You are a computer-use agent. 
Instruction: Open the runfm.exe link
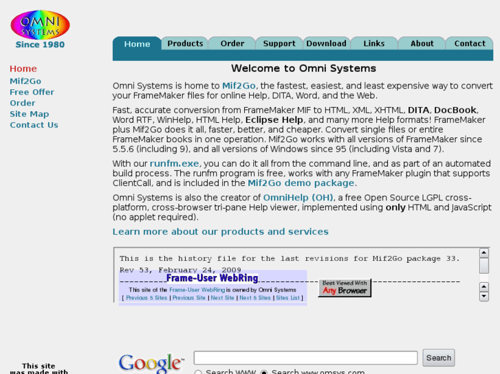tap(175, 163)
